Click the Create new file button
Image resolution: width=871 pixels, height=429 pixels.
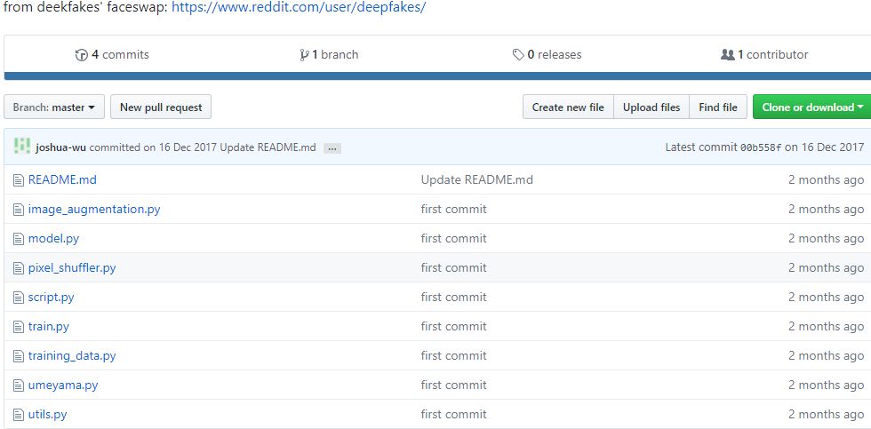[568, 107]
